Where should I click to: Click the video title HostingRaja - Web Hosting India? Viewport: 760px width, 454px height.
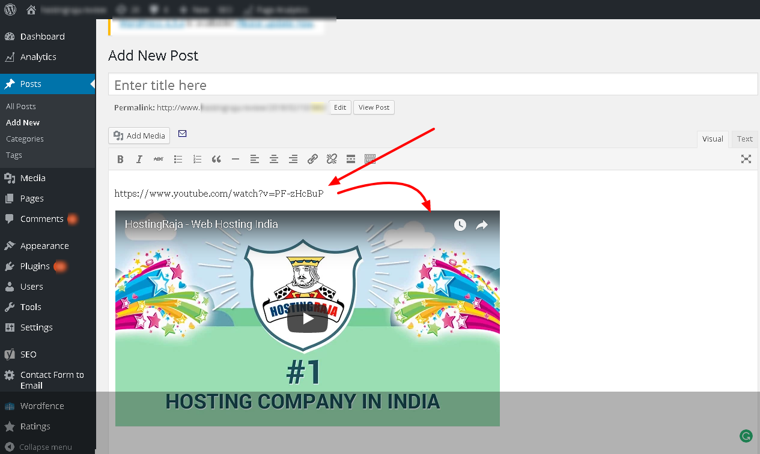pyautogui.click(x=201, y=224)
